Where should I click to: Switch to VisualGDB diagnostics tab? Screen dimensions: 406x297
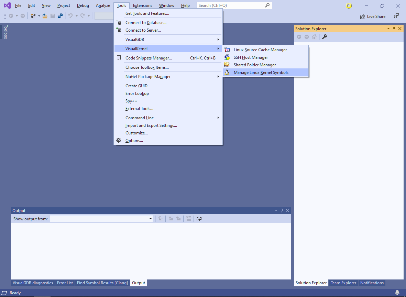33,283
